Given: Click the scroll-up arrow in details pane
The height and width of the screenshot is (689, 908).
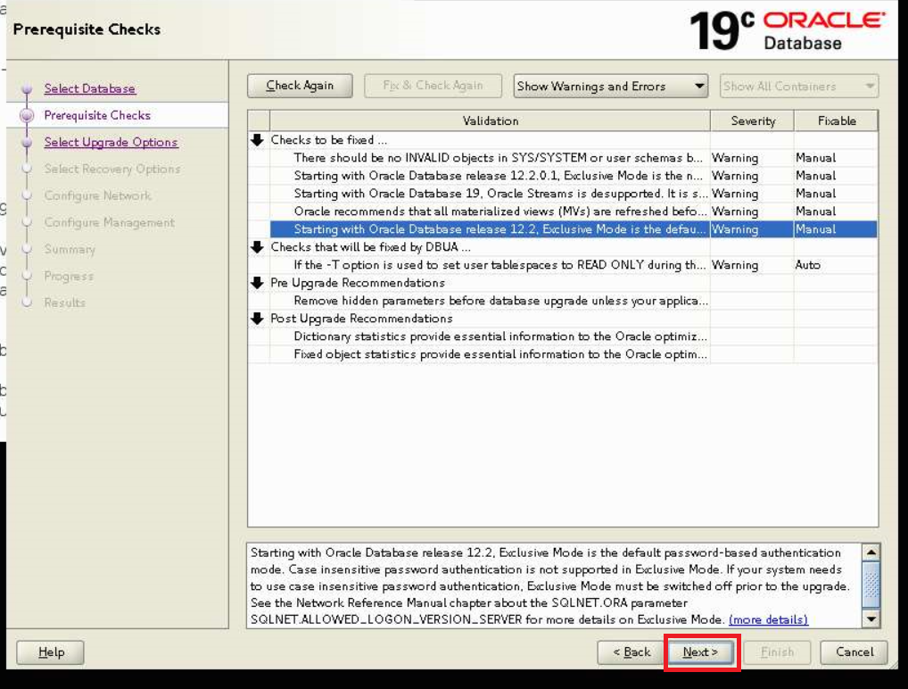Looking at the screenshot, I should pyautogui.click(x=871, y=551).
